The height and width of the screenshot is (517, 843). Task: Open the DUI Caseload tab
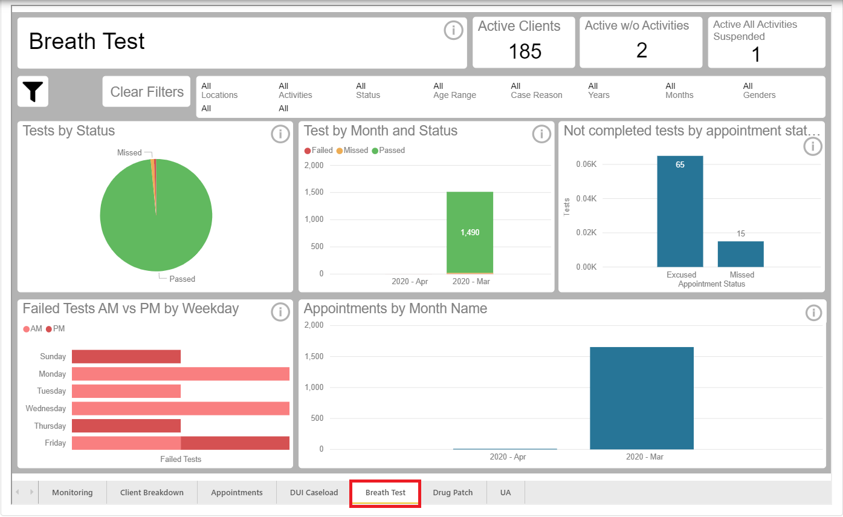point(314,492)
